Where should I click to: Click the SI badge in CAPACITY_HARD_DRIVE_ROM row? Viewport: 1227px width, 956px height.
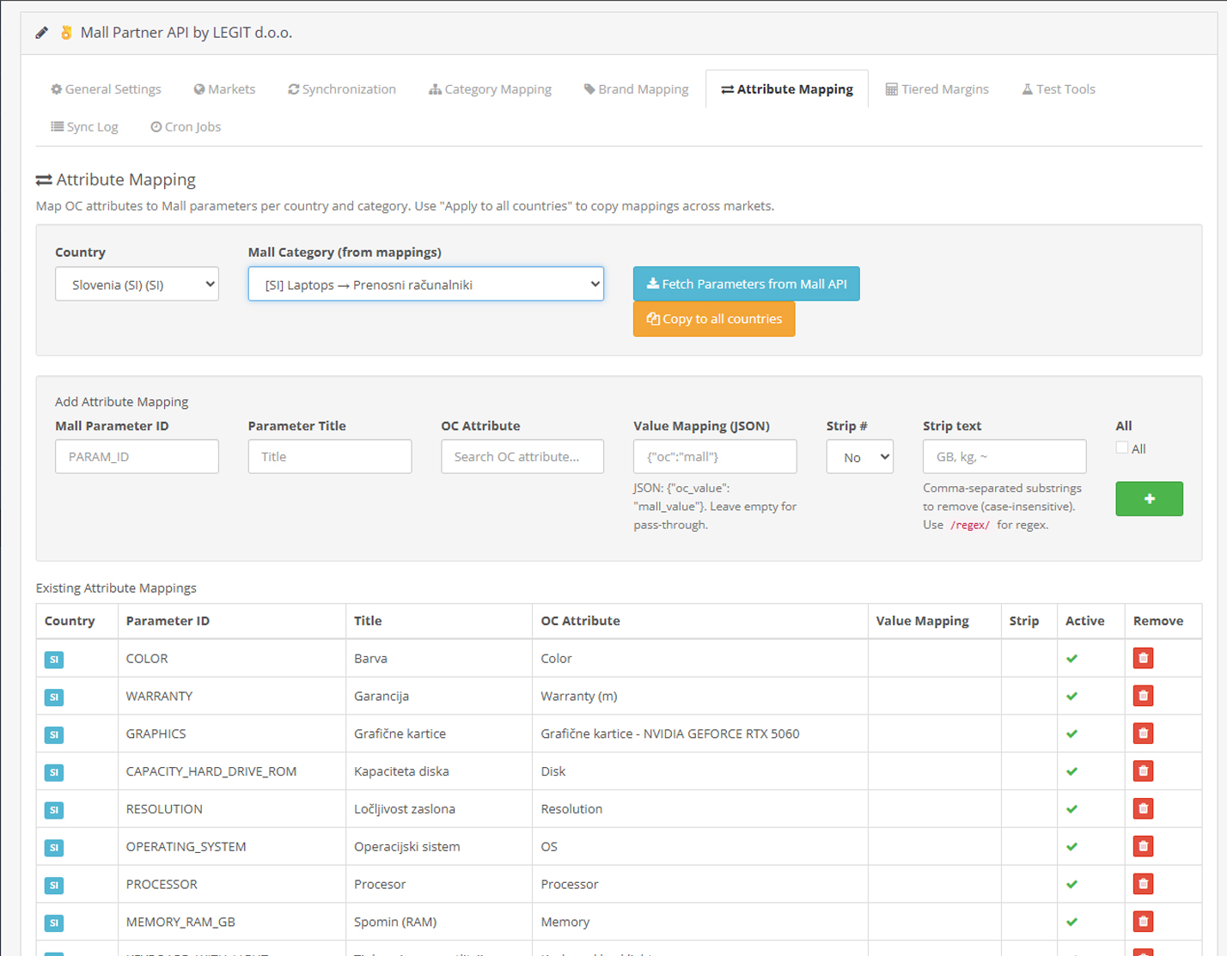54,772
